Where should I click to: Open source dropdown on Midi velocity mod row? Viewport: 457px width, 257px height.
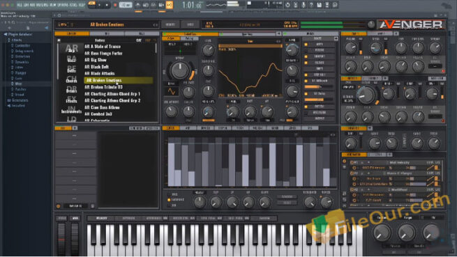[x=368, y=162]
